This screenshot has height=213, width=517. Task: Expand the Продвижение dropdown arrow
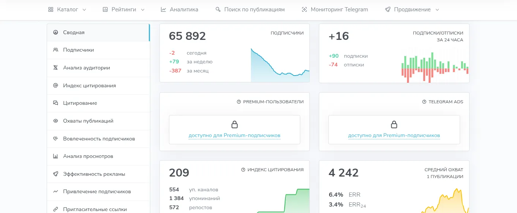pos(437,9)
